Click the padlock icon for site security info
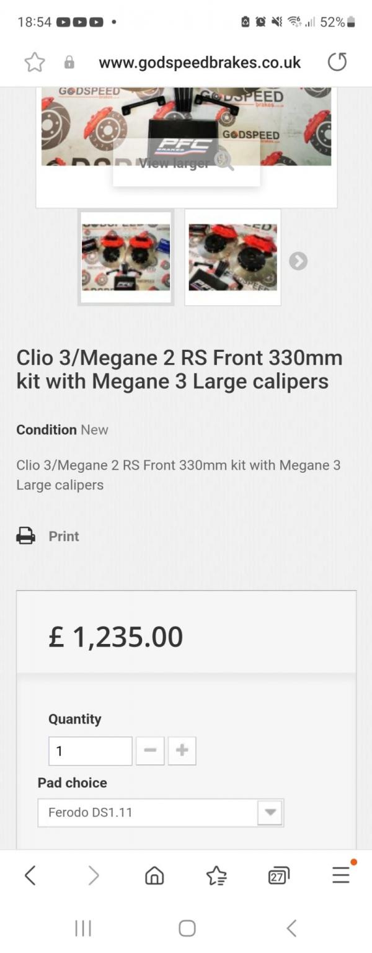 tap(69, 62)
